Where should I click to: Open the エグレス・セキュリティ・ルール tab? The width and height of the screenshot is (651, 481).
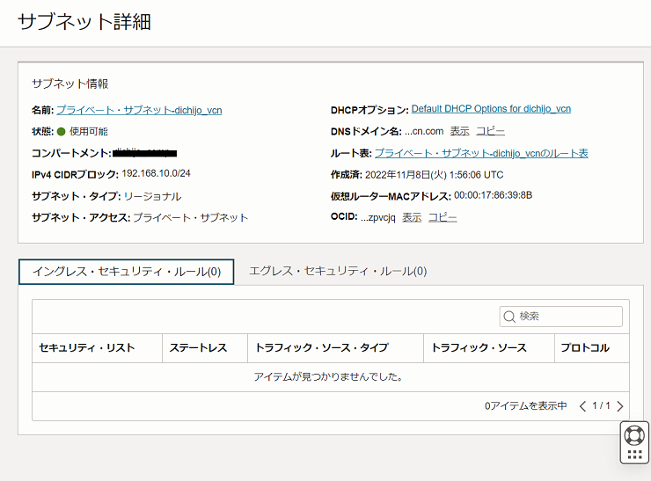338,272
